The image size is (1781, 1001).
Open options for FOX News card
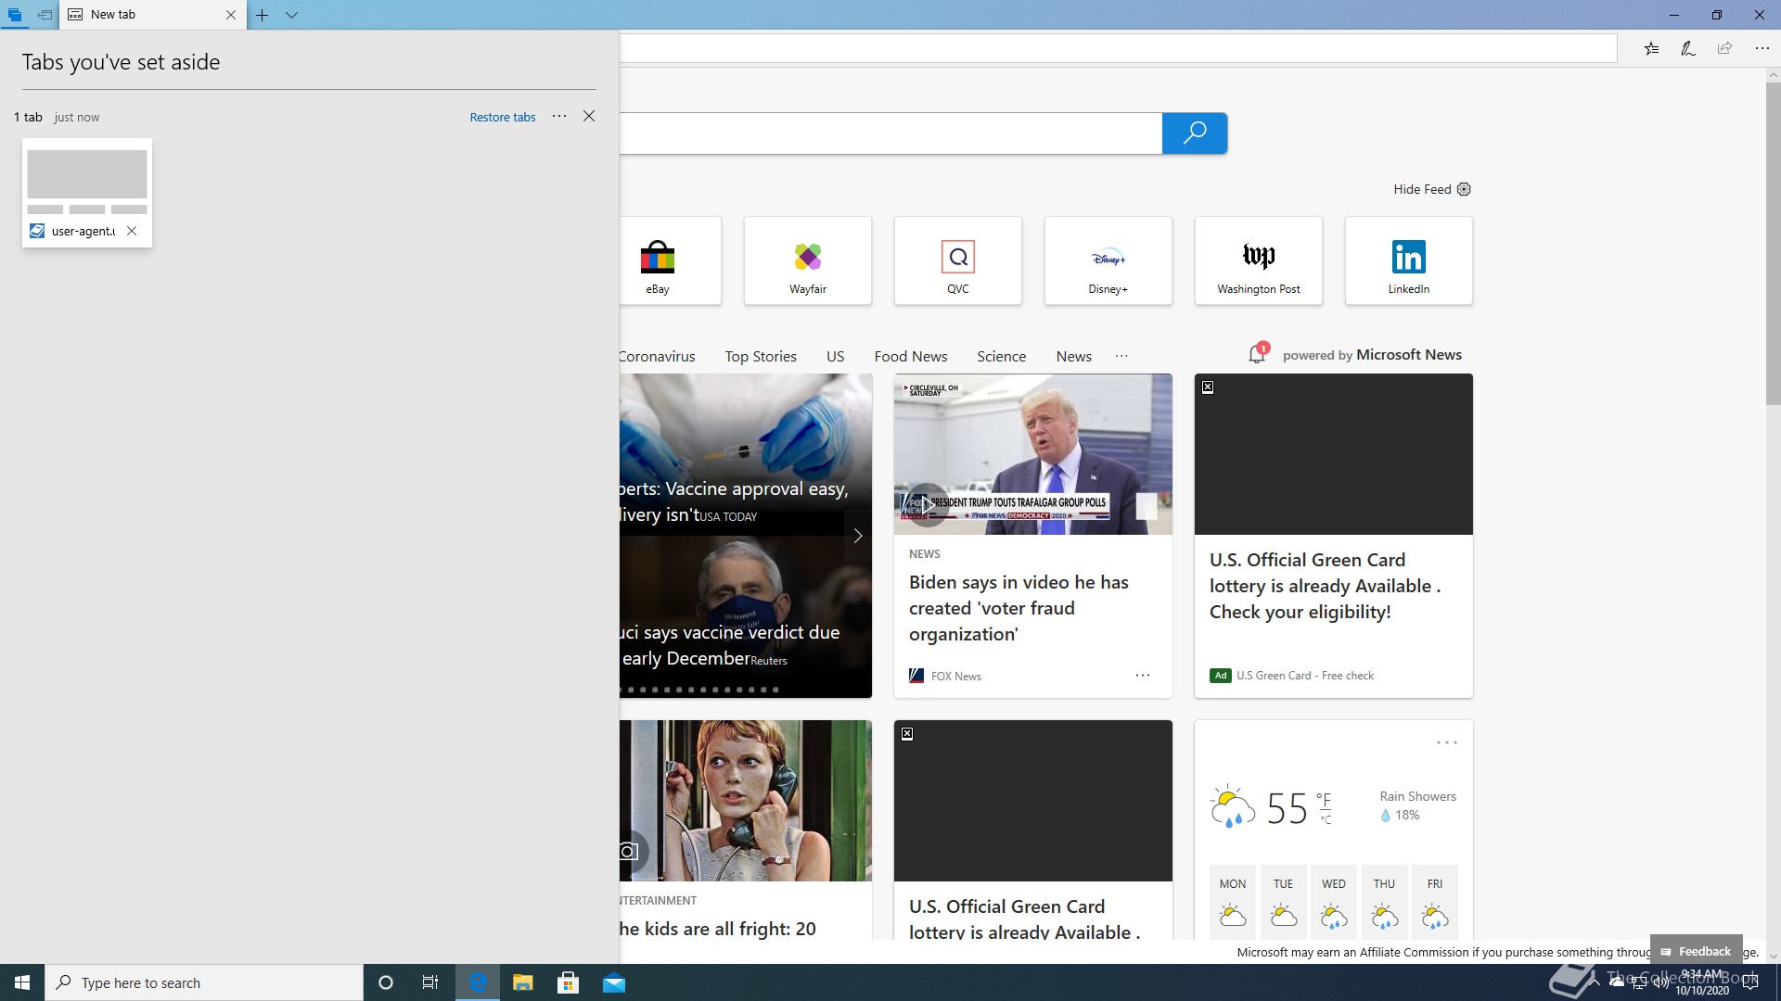1143,676
